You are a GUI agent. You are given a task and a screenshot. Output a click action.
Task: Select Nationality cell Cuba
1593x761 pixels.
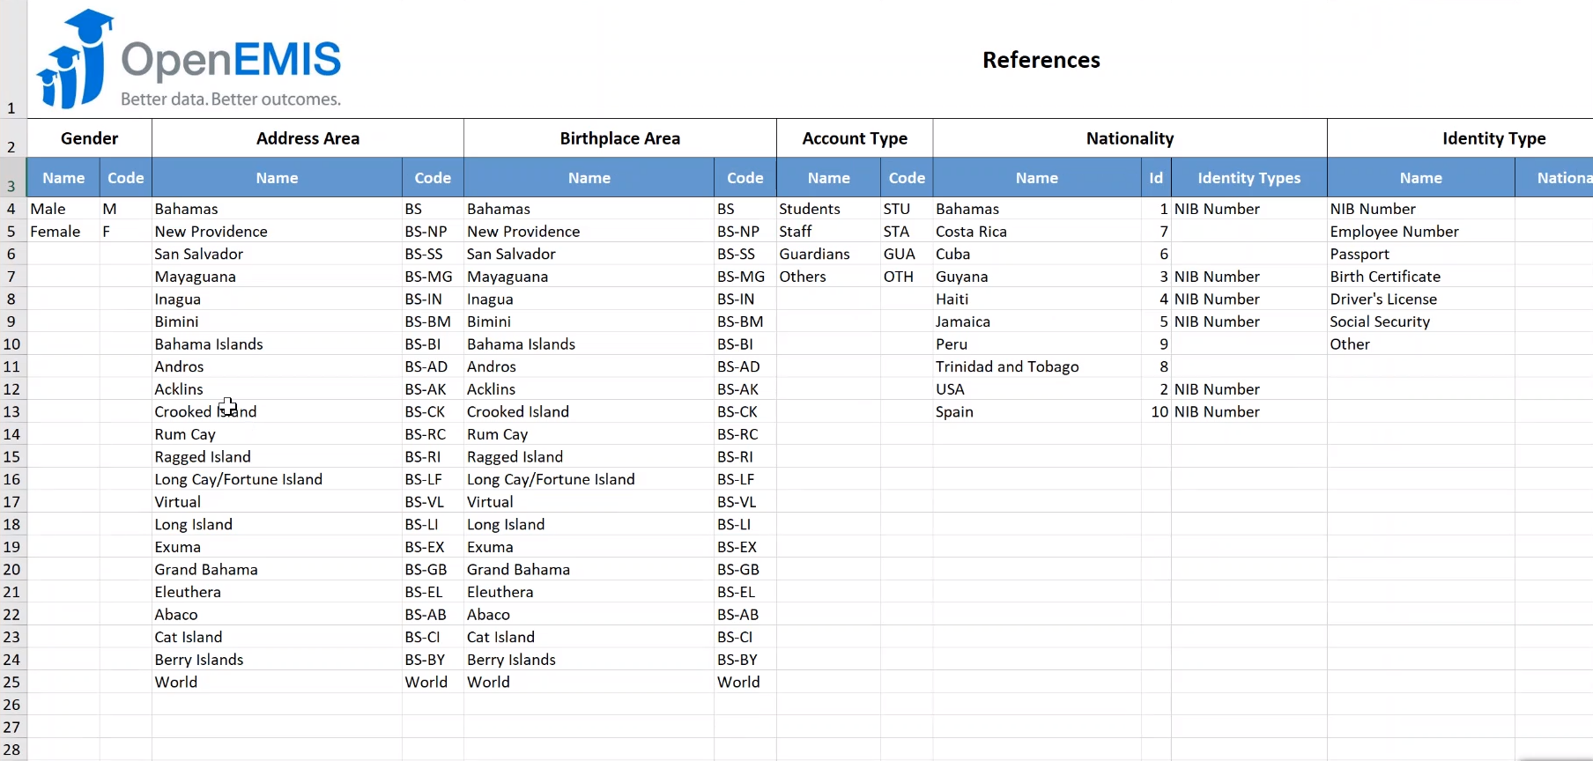pyautogui.click(x=1037, y=254)
